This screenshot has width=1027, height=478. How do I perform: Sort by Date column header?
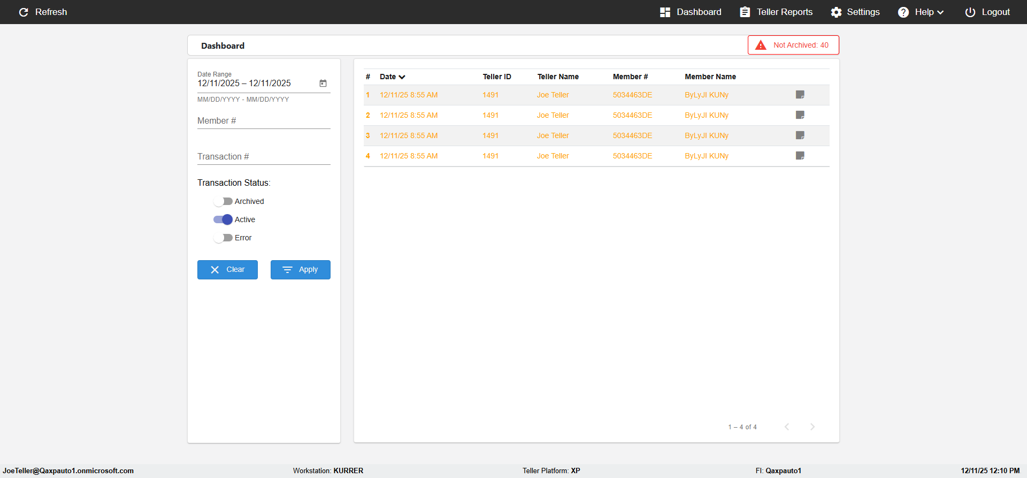[393, 77]
